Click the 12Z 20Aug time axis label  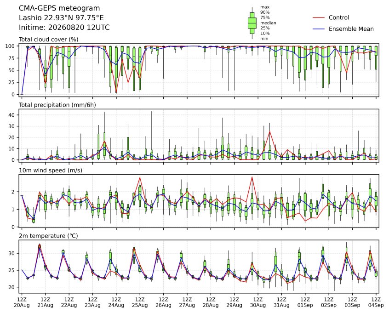(x=22, y=302)
